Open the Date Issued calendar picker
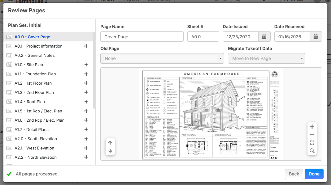 pyautogui.click(x=264, y=37)
